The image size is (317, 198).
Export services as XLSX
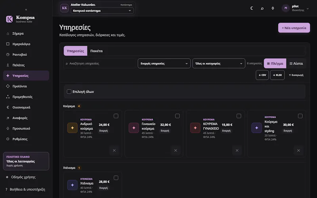click(277, 75)
